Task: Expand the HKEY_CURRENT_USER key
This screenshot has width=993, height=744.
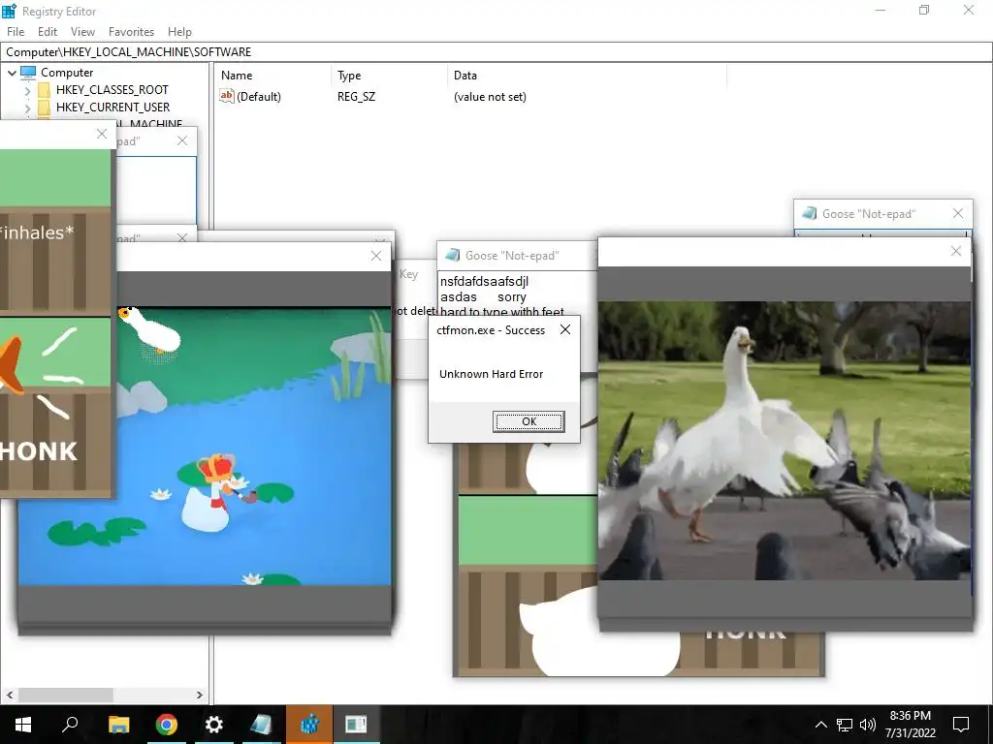Action: [x=27, y=108]
